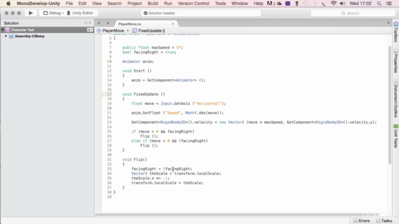This screenshot has height=224, width=399.
Task: Show the Errors pad
Action: (362, 221)
